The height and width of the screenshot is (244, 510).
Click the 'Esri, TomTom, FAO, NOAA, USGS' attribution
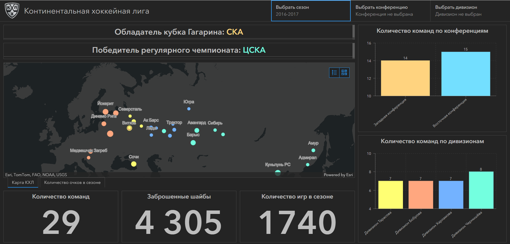click(x=36, y=175)
